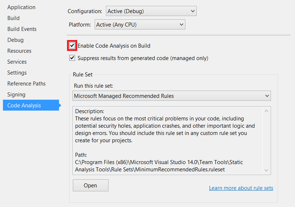Click the description box scroll up arrow

tap(267, 111)
